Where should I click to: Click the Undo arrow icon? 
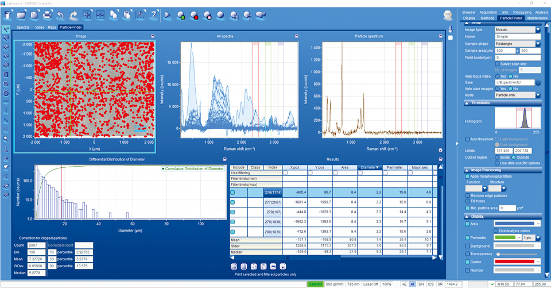coord(60,15)
